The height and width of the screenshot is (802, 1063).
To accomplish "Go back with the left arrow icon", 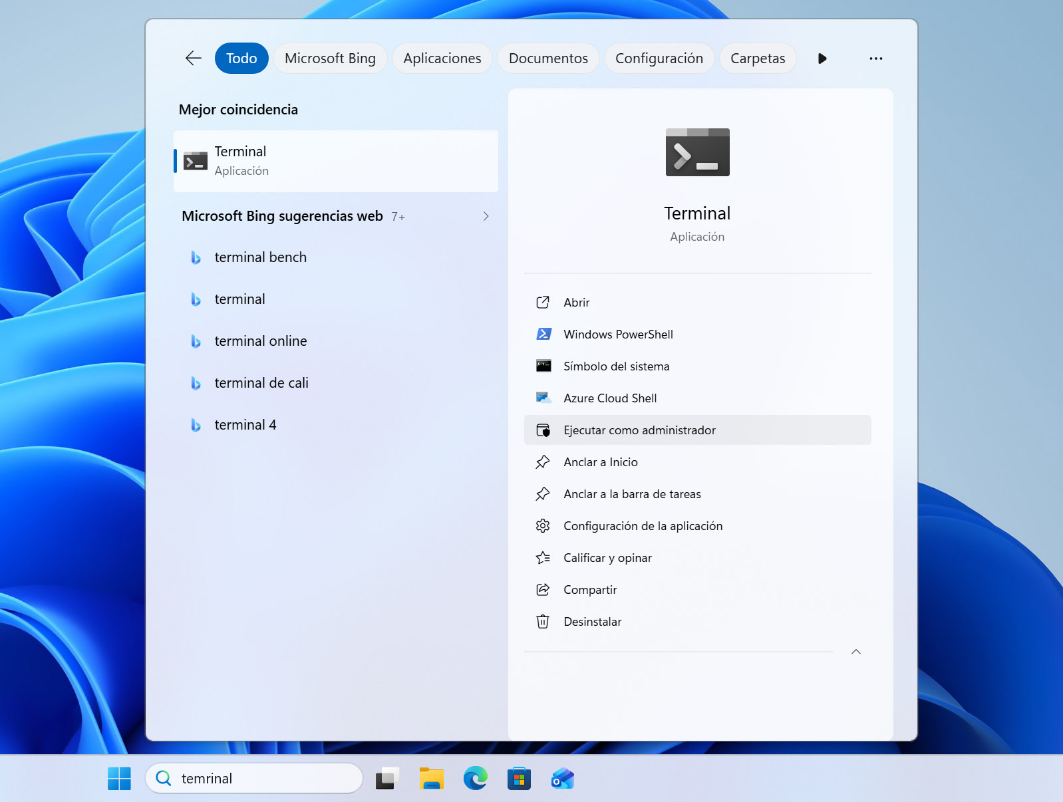I will pos(193,59).
